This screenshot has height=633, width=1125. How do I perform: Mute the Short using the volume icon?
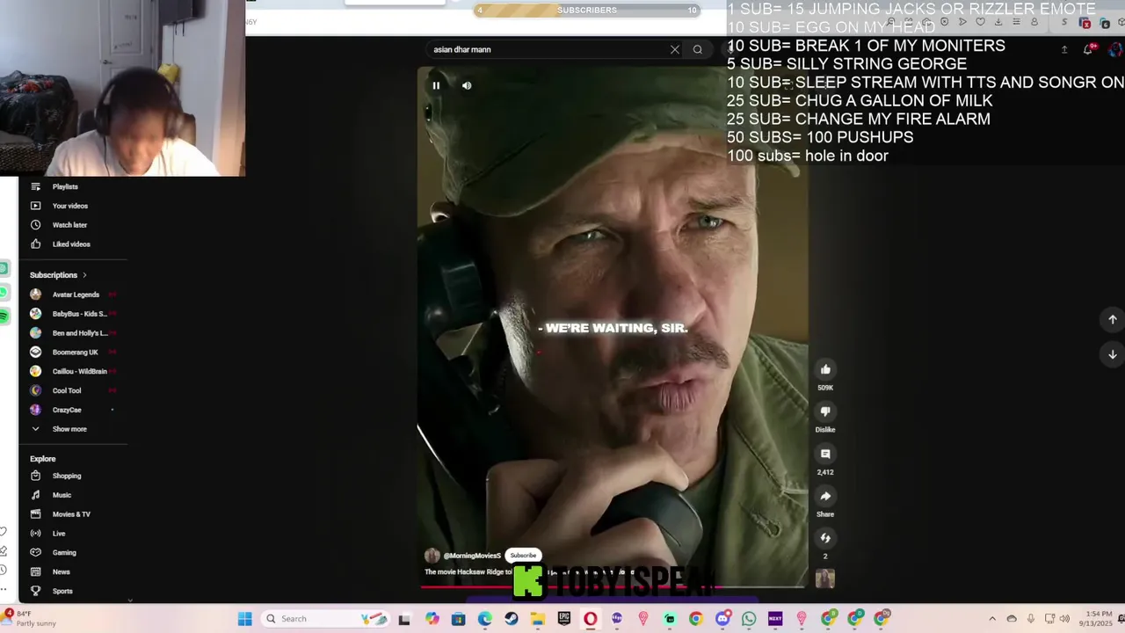[x=467, y=85]
